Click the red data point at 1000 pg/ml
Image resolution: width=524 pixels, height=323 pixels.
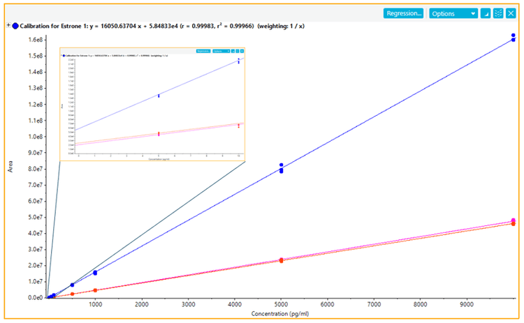click(95, 290)
